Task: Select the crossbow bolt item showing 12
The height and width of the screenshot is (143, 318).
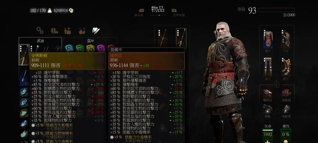Action: tap(24, 77)
